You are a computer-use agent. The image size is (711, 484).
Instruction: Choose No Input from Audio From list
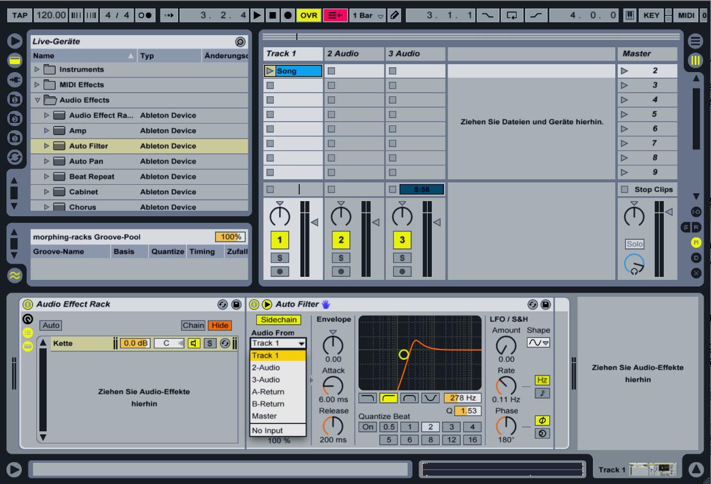pyautogui.click(x=278, y=431)
